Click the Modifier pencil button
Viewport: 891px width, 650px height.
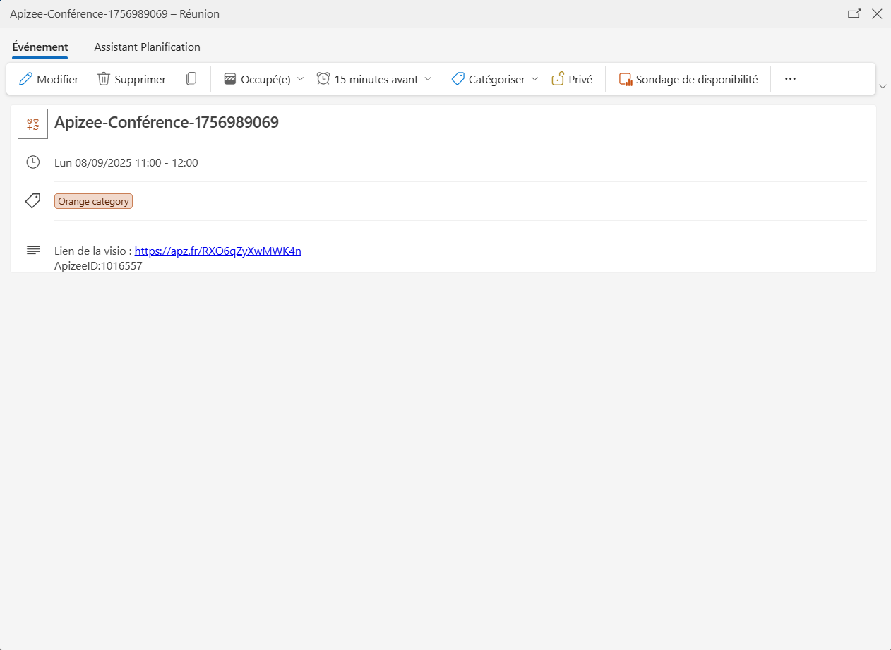pos(49,79)
